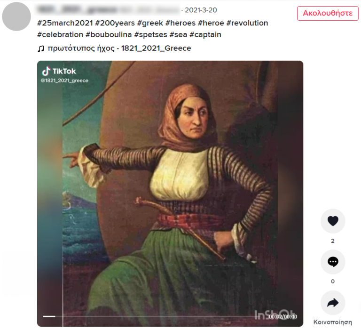Open the #25march2021 hashtag

click(x=65, y=23)
